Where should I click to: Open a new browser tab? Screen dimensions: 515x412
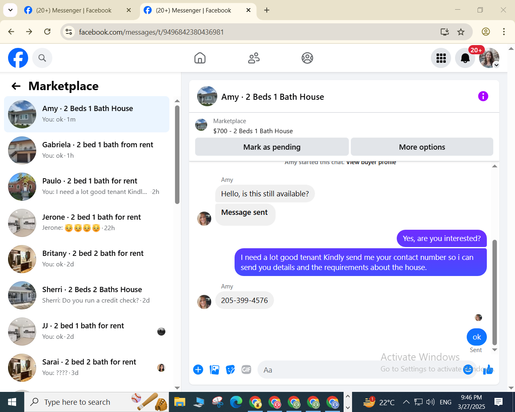267,10
